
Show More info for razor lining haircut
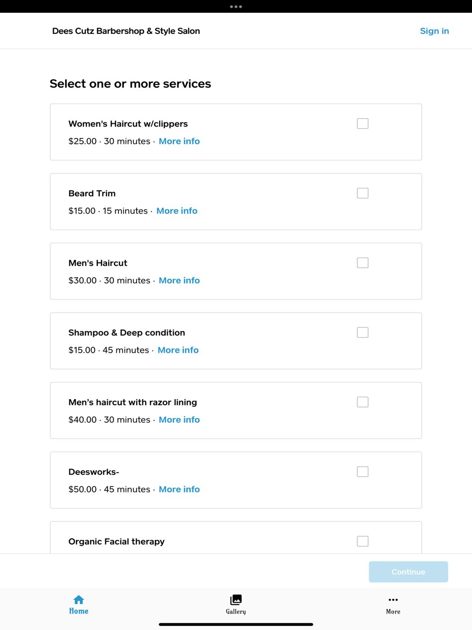[179, 420]
